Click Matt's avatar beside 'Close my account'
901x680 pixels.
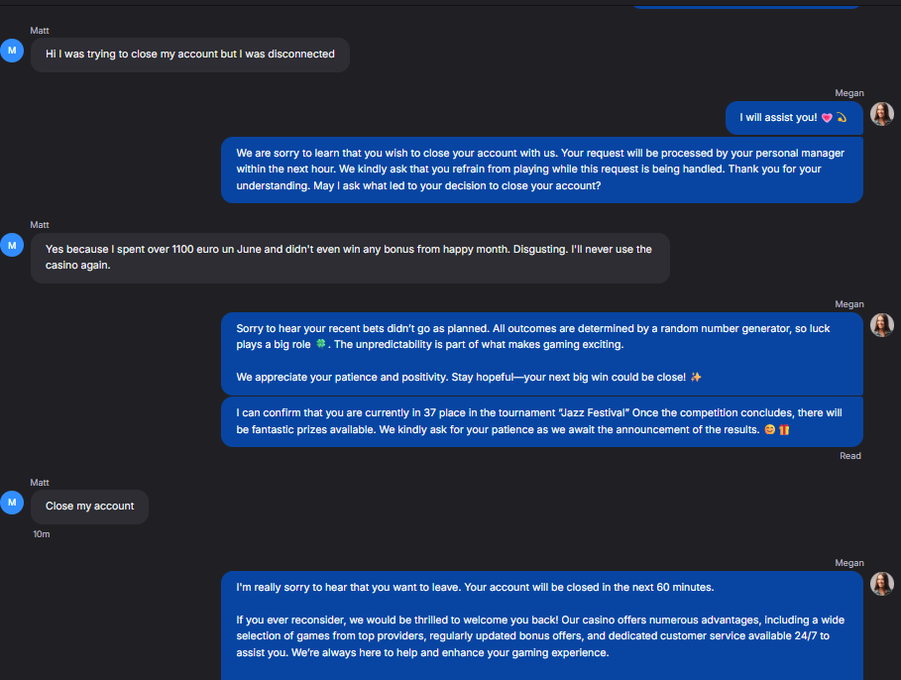[12, 503]
